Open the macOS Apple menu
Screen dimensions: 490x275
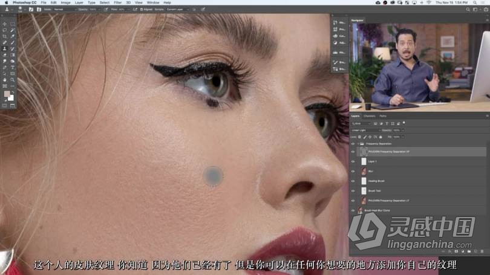(x=6, y=2)
